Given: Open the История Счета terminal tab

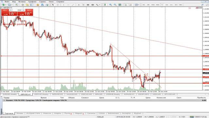Looking at the screenshot, I should tap(33, 113).
